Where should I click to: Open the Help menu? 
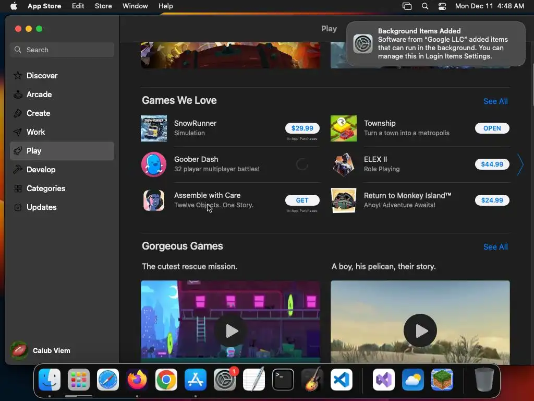click(165, 6)
